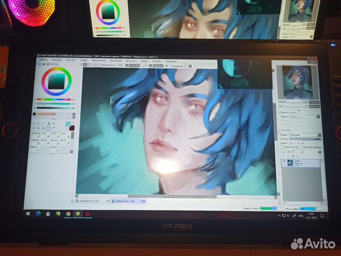The height and width of the screenshot is (256, 341).
Task: Select the lasso selection tool
Action: pyautogui.click(x=39, y=124)
